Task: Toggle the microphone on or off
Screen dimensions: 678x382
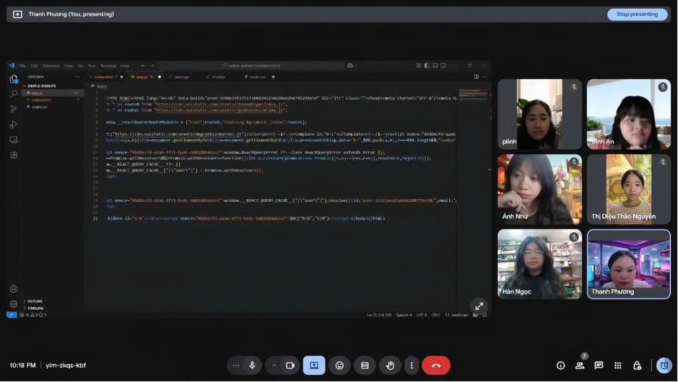Action: click(x=252, y=365)
